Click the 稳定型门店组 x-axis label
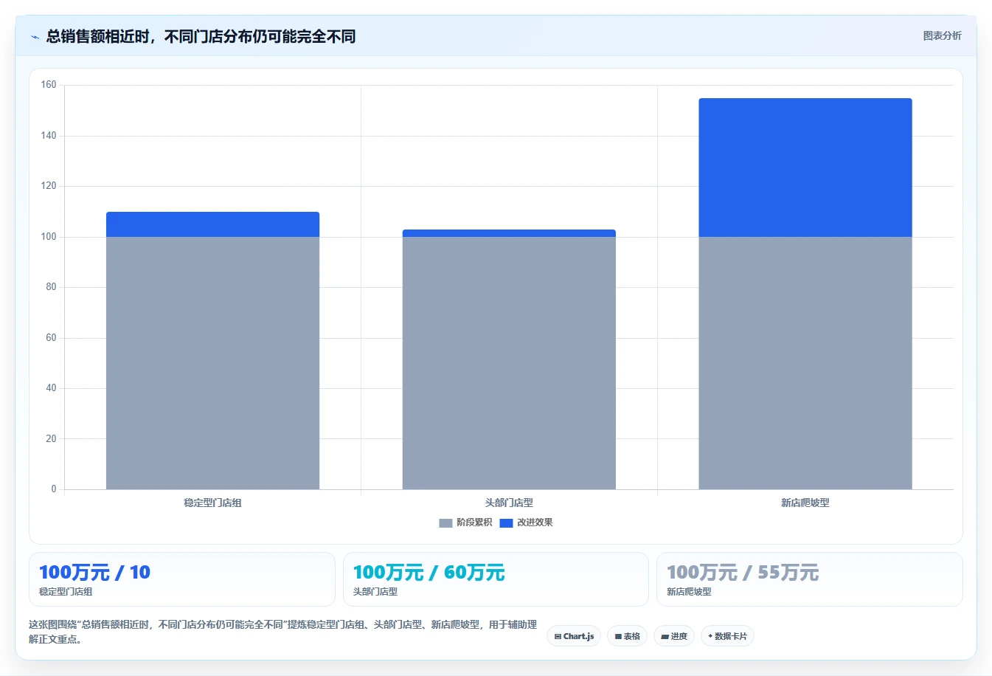 tap(212, 503)
